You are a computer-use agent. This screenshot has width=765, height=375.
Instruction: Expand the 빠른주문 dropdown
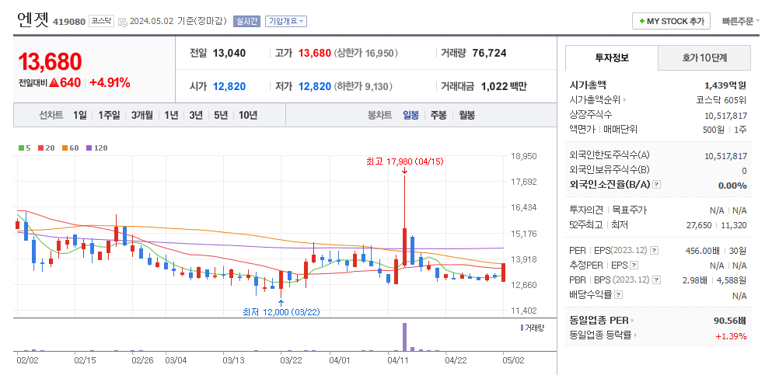pyautogui.click(x=741, y=21)
